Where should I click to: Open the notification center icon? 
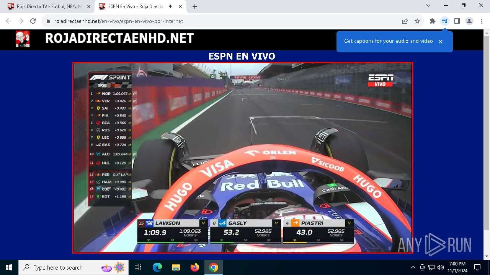477,267
